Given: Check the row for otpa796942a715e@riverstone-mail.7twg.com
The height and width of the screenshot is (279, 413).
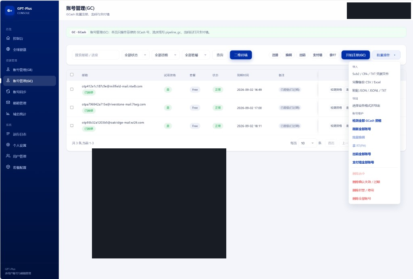Looking at the screenshot, I should (72, 107).
